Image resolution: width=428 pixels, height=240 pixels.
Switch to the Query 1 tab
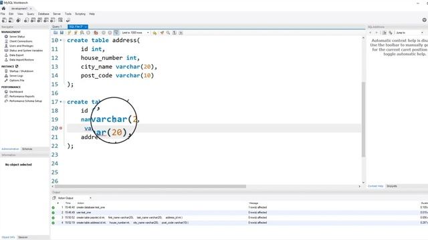click(x=57, y=27)
